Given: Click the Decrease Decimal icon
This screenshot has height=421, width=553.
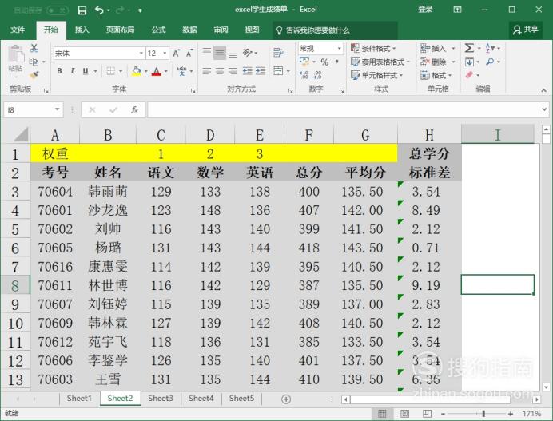Looking at the screenshot, I should point(317,75).
